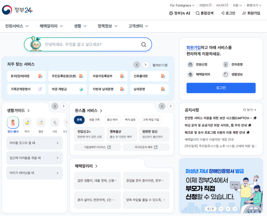The width and height of the screenshot is (267, 216).
Task: Show next banner slide
Action: (x=235, y=209)
